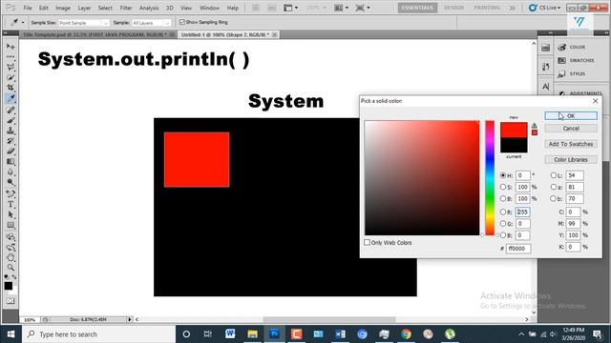Image resolution: width=611 pixels, height=343 pixels.
Task: Select the Lasso tool
Action: tap(11, 67)
